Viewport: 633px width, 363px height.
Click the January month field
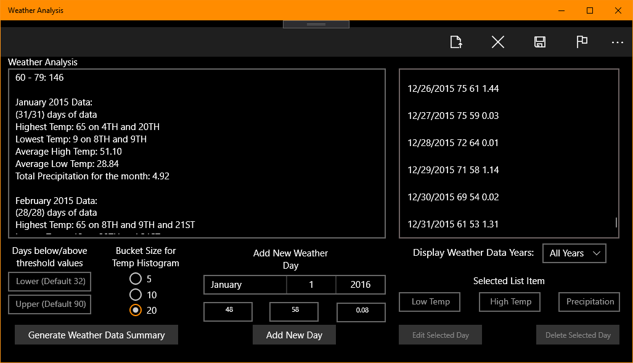pyautogui.click(x=245, y=285)
